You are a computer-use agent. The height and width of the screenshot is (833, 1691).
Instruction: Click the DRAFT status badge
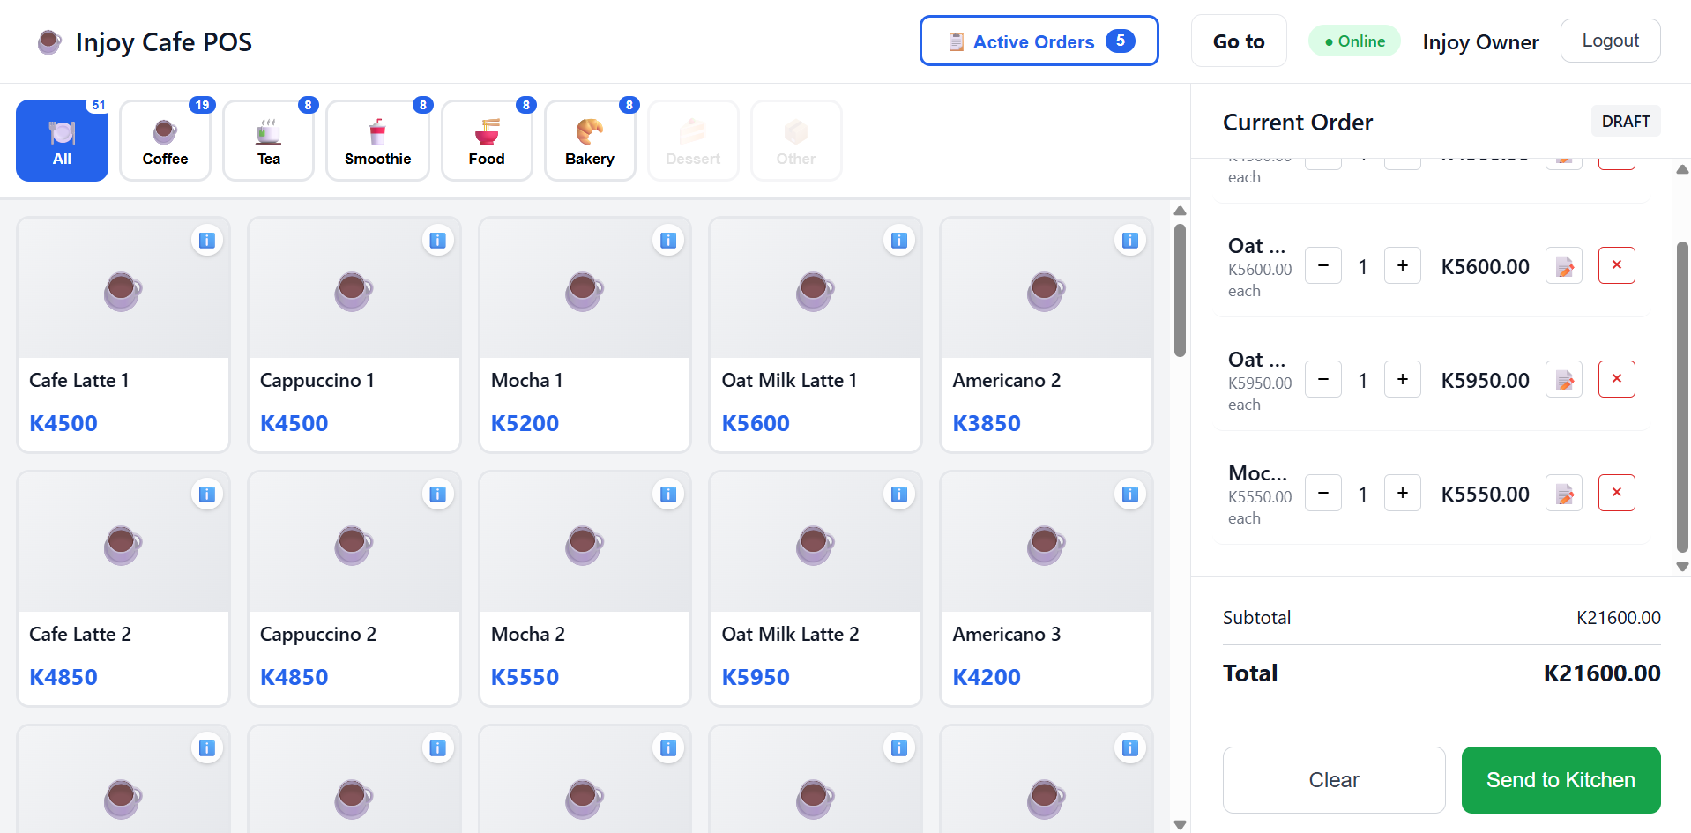[x=1626, y=121]
